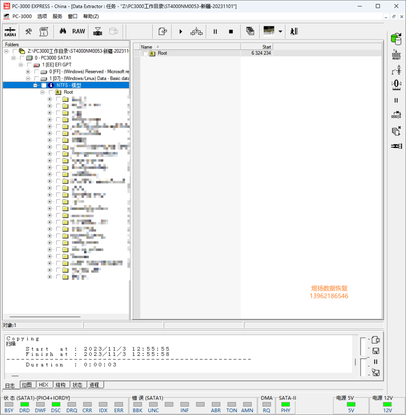Click the upper log panel slider control
This screenshot has width=406, height=415.
point(363,347)
